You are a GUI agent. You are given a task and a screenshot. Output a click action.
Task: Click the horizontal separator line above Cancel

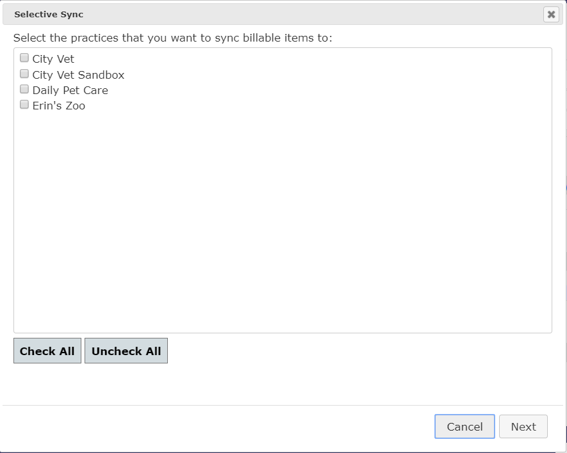click(x=283, y=405)
